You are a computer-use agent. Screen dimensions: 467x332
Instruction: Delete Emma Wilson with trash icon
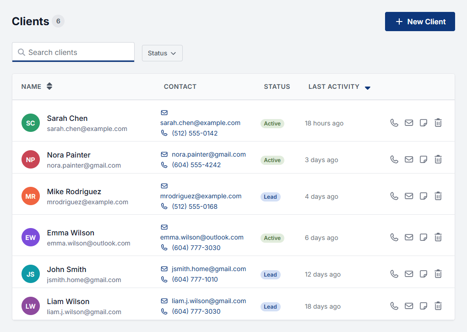(x=438, y=237)
